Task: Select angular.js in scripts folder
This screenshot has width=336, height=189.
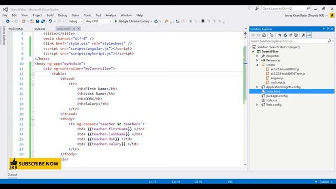Action: coord(277,78)
